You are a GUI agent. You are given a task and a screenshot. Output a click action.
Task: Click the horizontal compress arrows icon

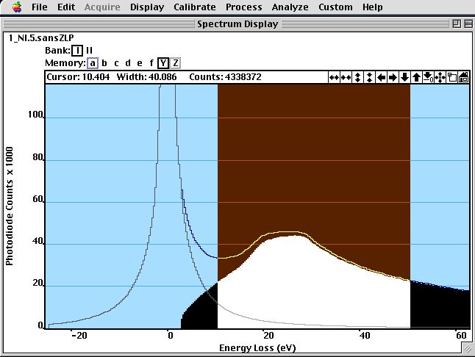tap(346, 77)
